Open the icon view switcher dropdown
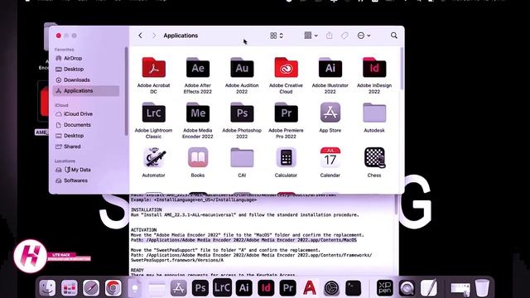This screenshot has width=530, height=298. [277, 36]
